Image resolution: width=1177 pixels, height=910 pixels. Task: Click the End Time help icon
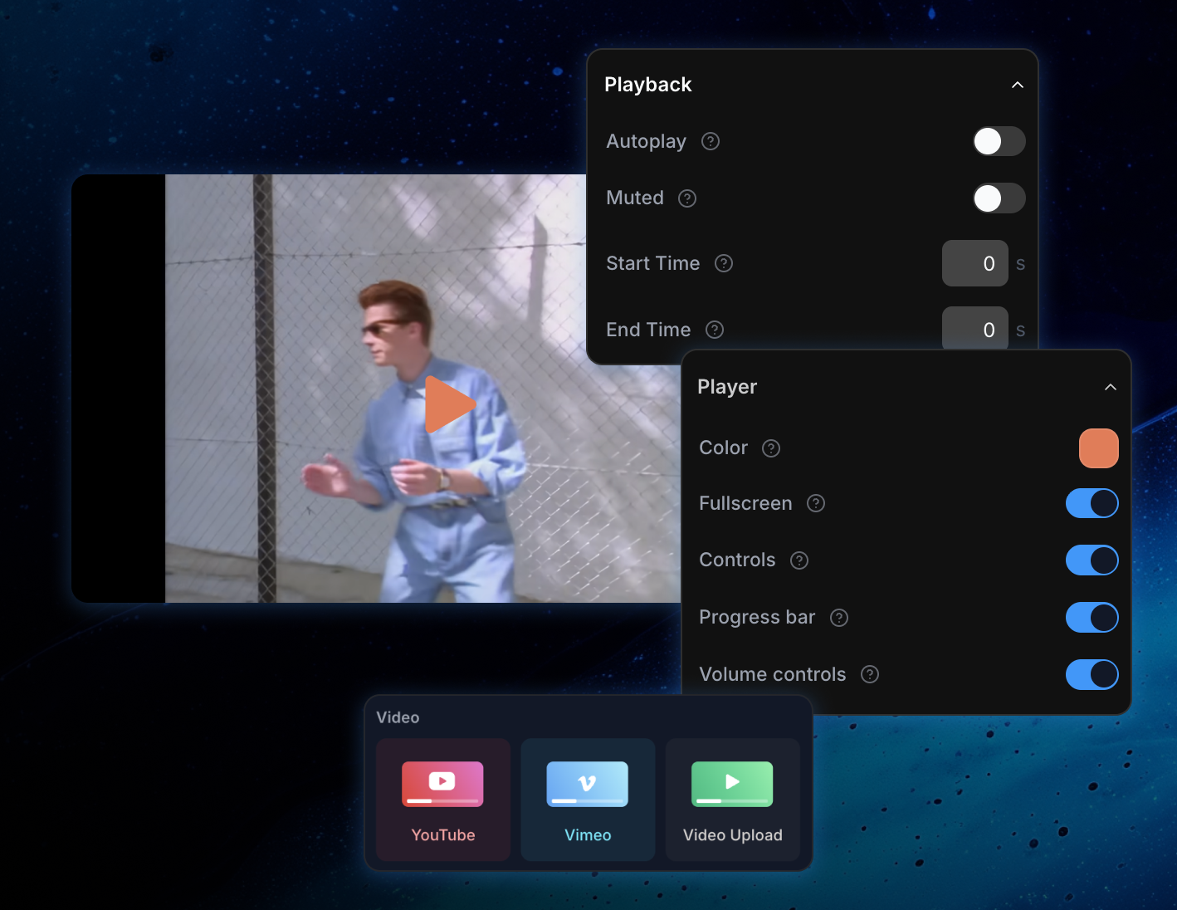click(x=715, y=330)
